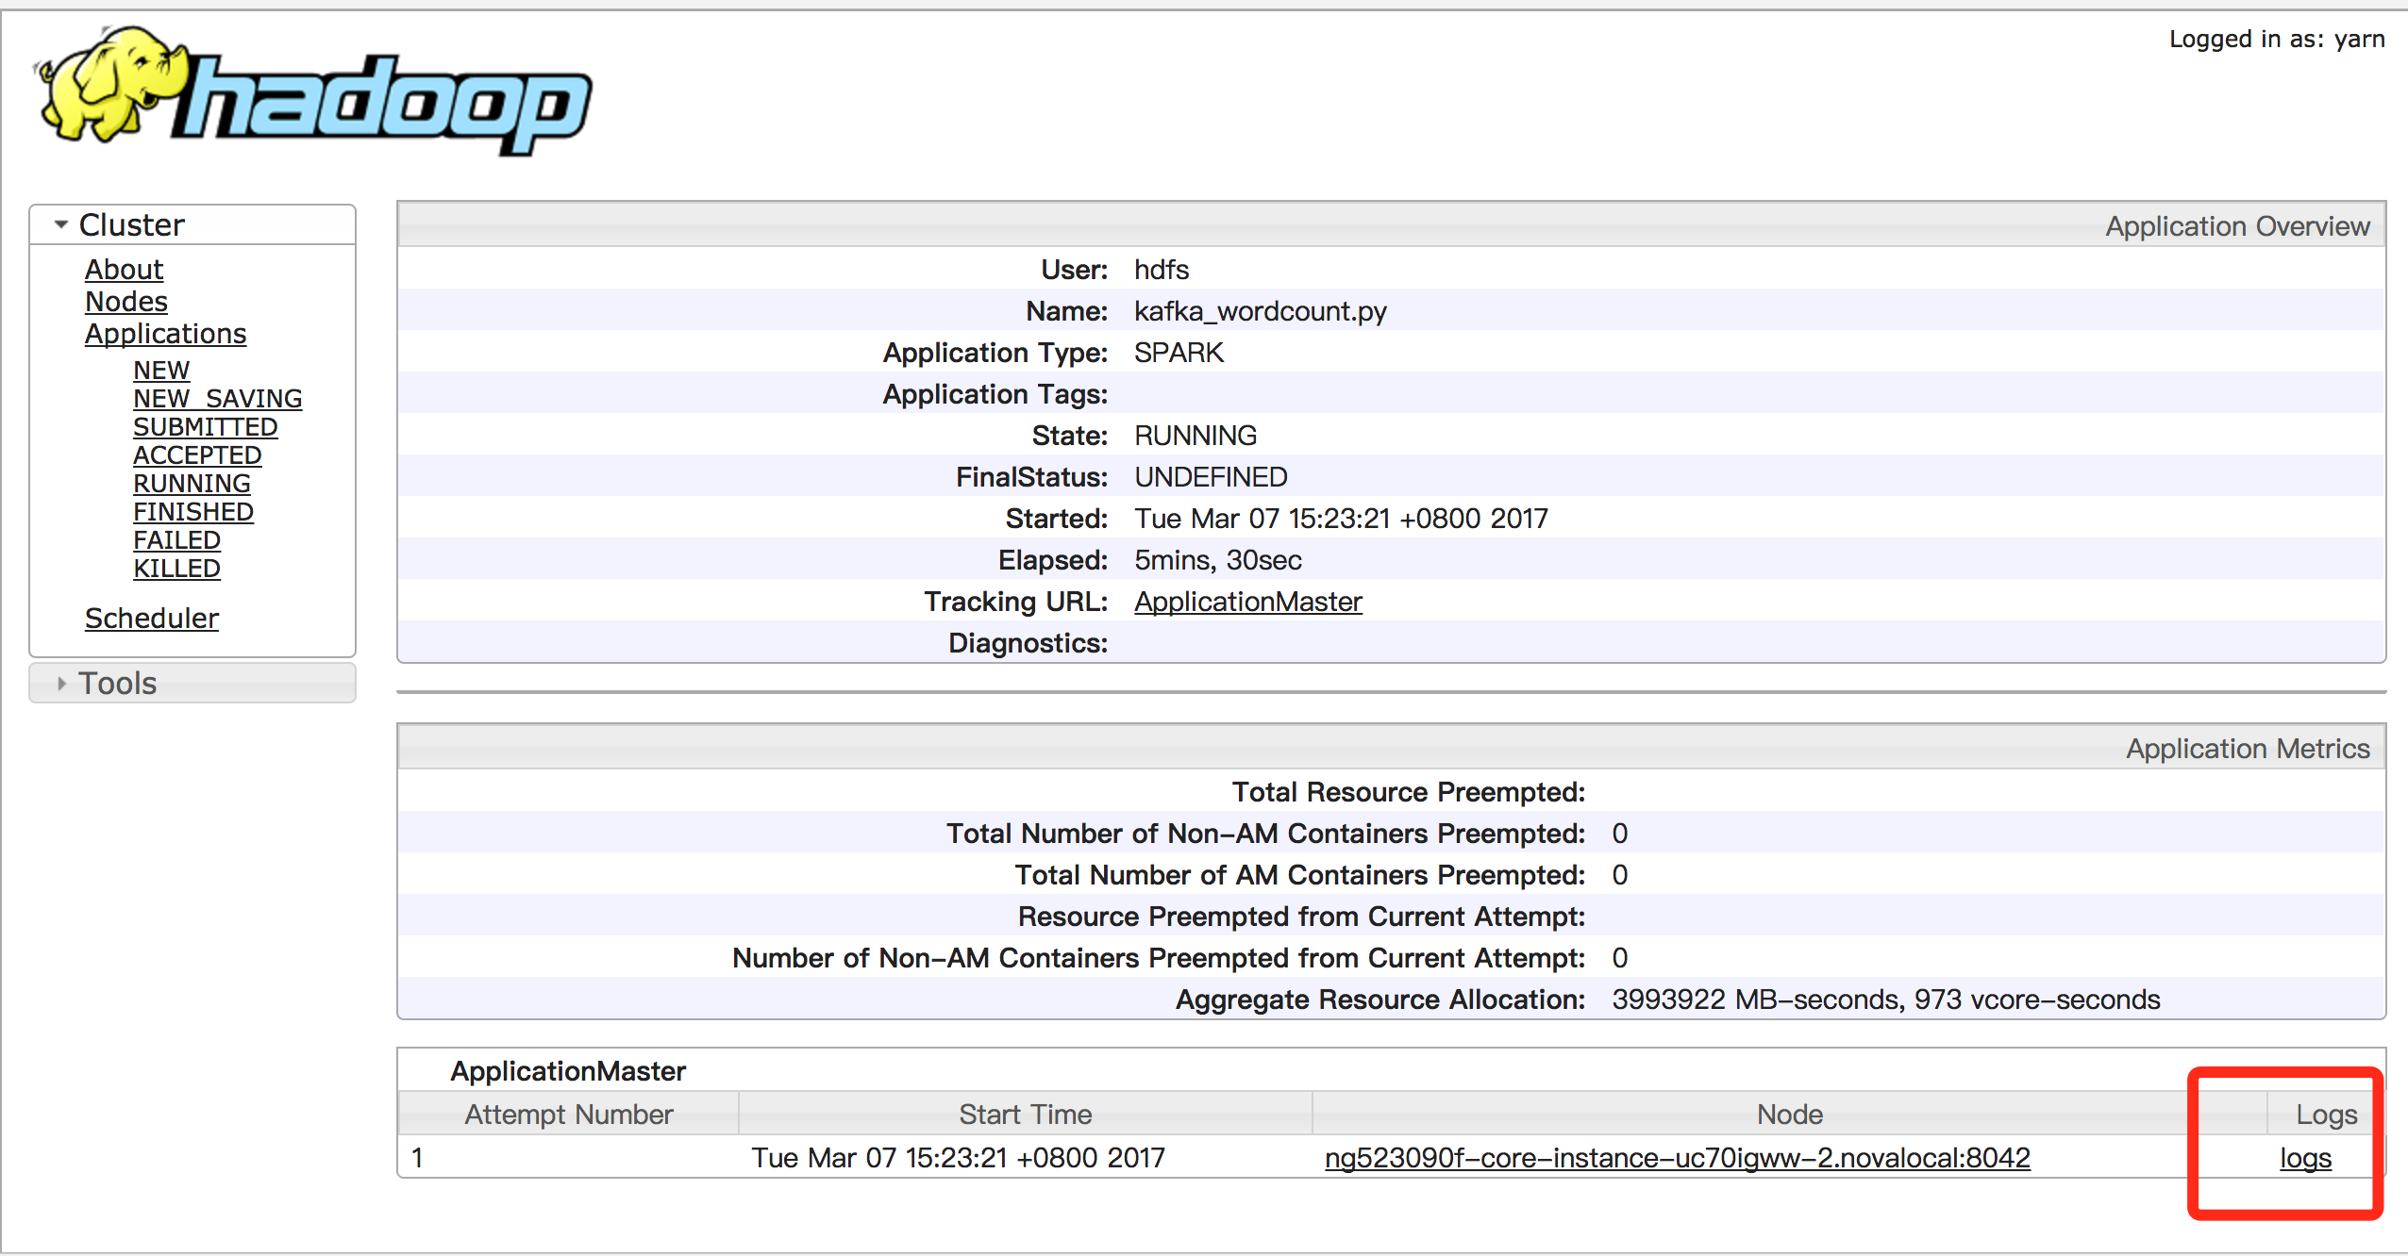2408x1256 pixels.
Task: Select the user value hdfs
Action: (1162, 270)
